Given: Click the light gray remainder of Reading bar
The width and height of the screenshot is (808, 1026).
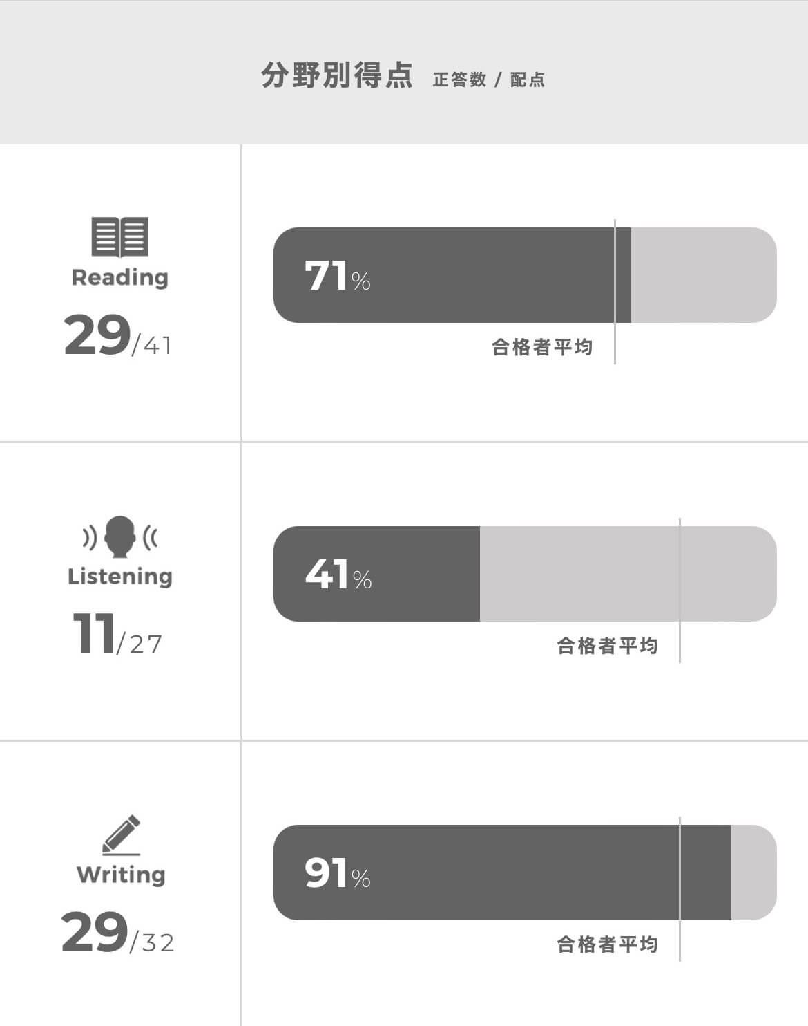Looking at the screenshot, I should 704,275.
